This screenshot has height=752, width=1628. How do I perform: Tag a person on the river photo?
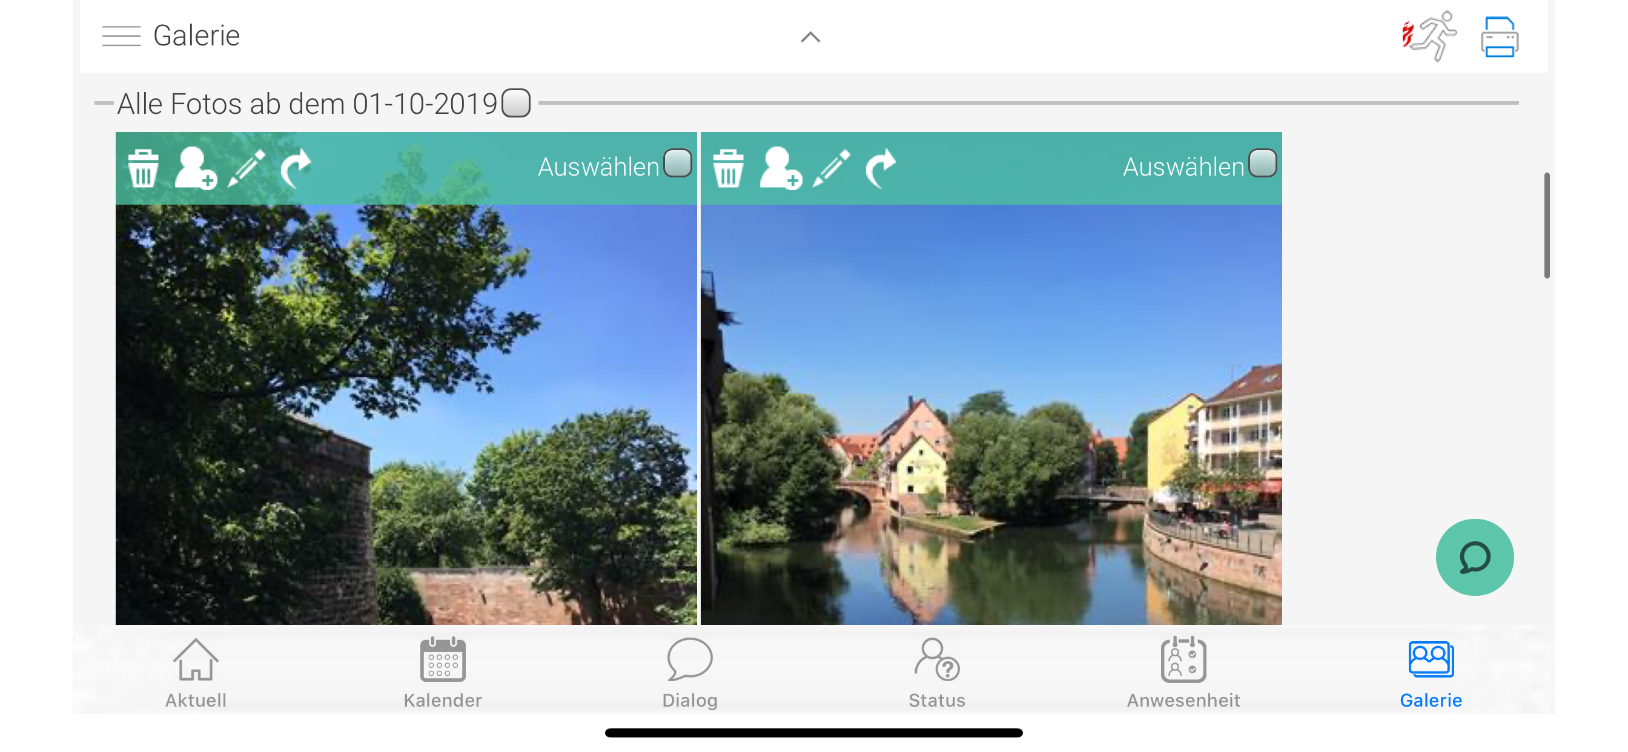click(x=781, y=168)
